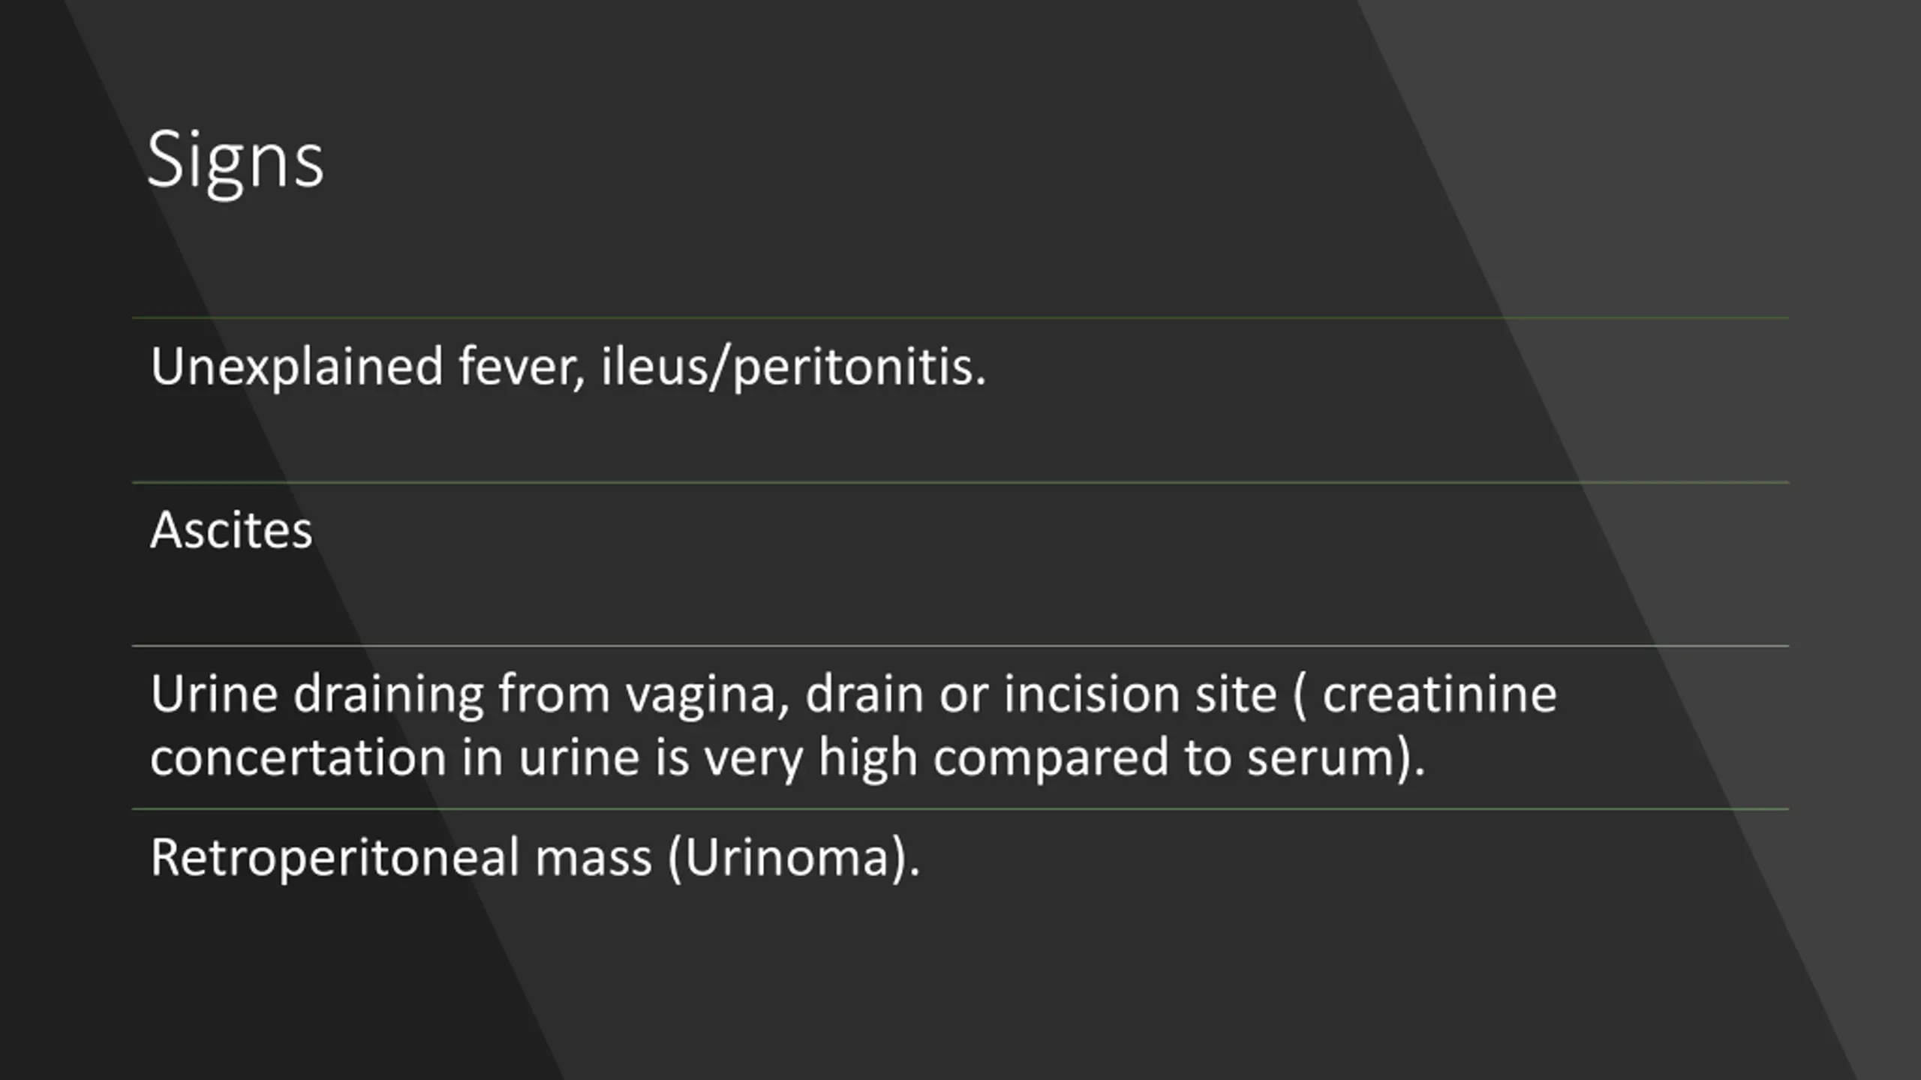This screenshot has height=1080, width=1921.
Task: Click the word 'ileus/peritonitis.'
Action: point(793,367)
